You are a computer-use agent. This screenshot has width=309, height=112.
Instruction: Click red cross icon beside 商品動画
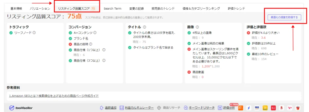(189, 72)
